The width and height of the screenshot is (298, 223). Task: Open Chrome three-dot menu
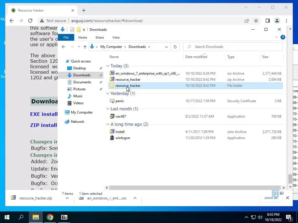point(286,21)
